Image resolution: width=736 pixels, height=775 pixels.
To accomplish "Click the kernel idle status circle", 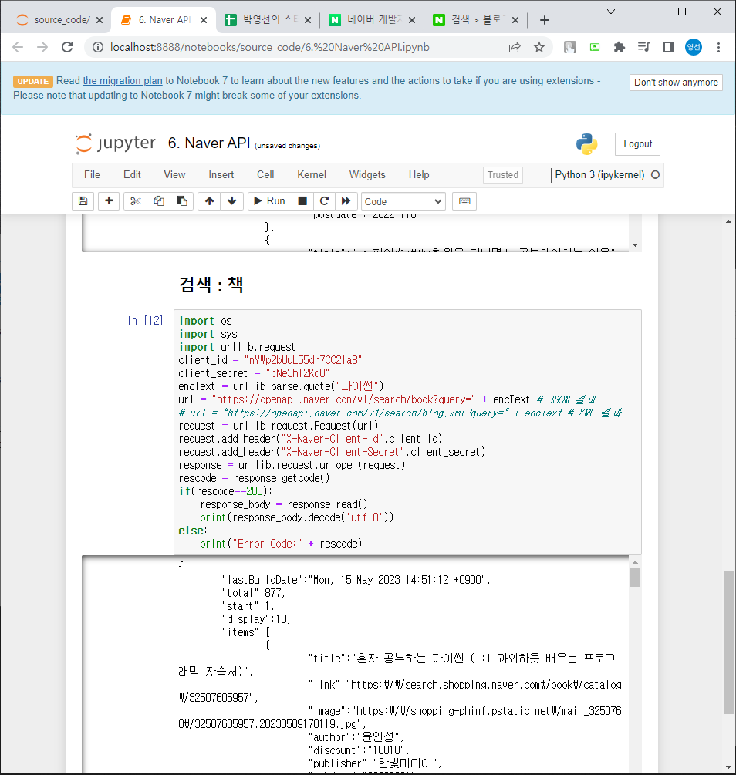I will [655, 175].
